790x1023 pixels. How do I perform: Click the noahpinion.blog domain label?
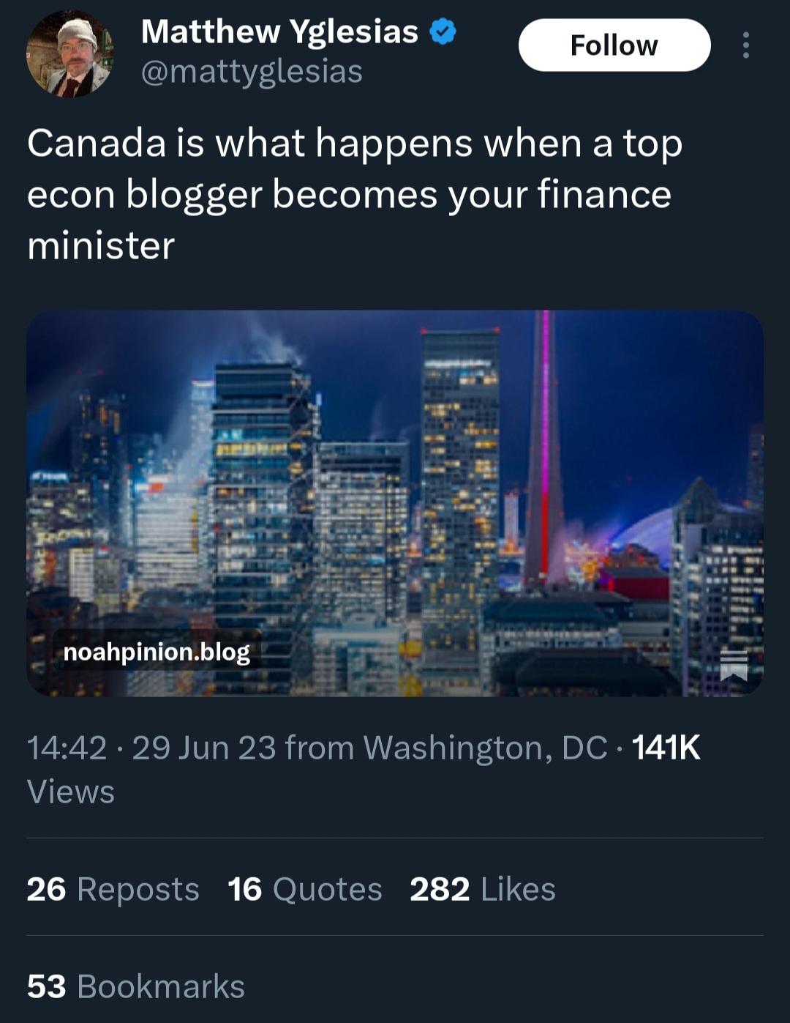coord(157,652)
